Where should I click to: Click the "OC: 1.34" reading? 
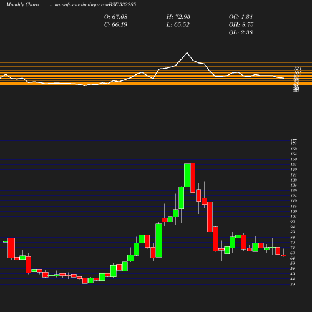(x=241, y=17)
